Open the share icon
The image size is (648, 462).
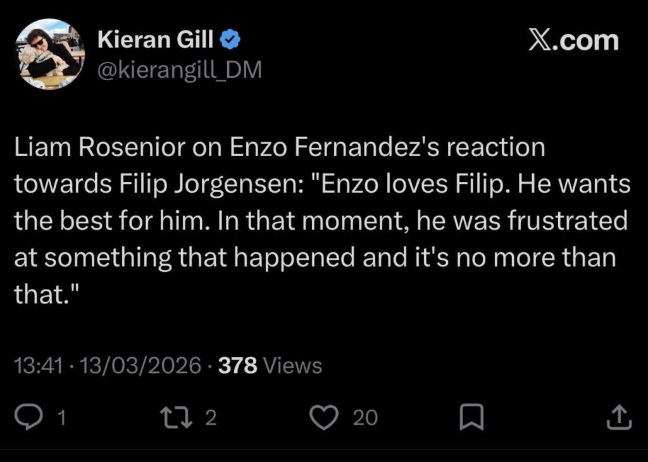tap(619, 416)
